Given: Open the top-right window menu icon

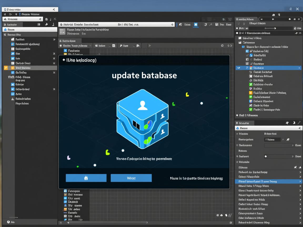Looking at the screenshot, I should coord(291,9).
